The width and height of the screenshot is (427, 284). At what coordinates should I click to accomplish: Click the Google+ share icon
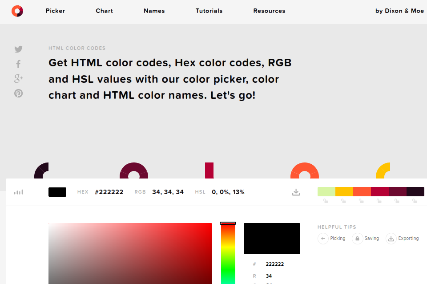click(18, 78)
